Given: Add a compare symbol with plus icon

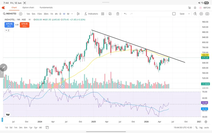Looking at the screenshot, I should pos(21,14).
